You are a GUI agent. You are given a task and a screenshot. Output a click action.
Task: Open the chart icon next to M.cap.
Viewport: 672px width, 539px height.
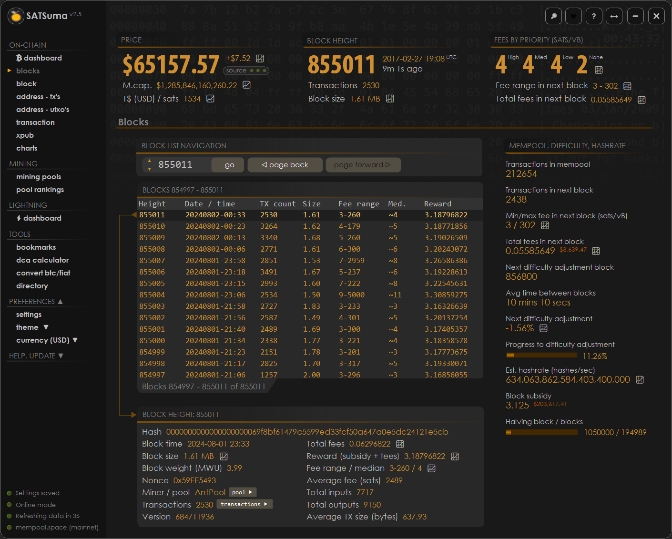click(246, 85)
